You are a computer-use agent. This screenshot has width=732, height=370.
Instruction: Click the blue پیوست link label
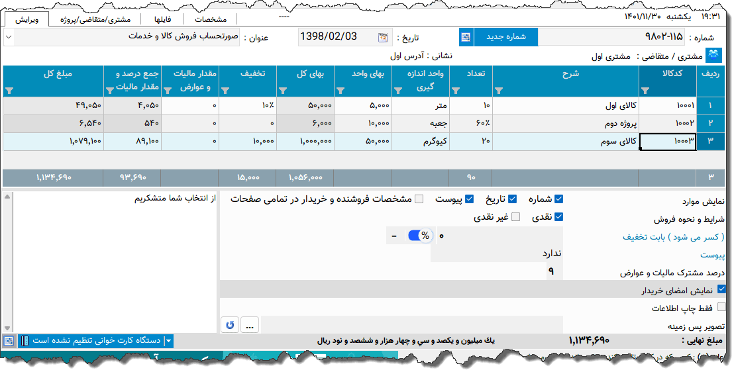click(x=712, y=255)
